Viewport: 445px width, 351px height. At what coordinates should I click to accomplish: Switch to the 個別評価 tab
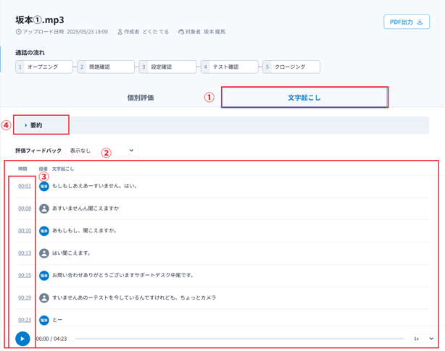pyautogui.click(x=141, y=98)
